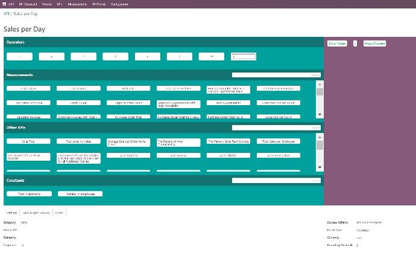This screenshot has width=416, height=258.
Task: Add percent of likes for articles KPI
Action: coord(78,158)
